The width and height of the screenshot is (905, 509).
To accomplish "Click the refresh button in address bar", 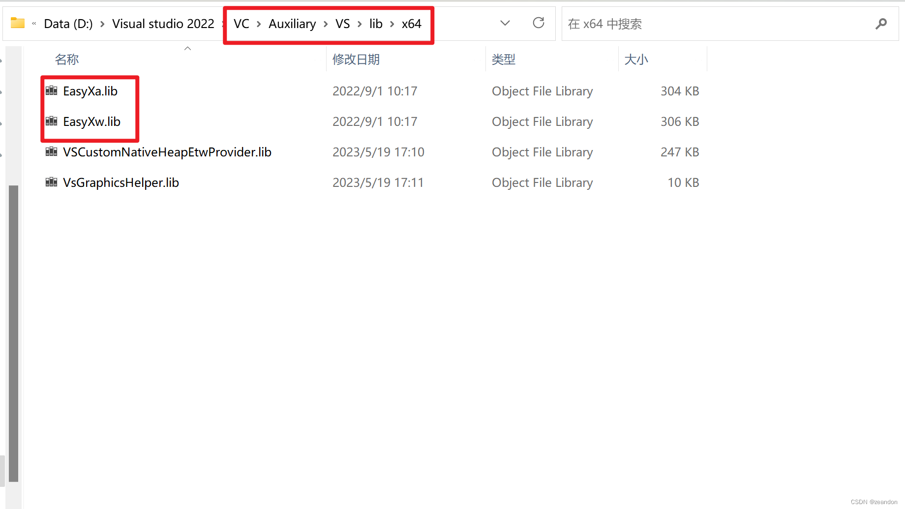I will [x=539, y=23].
